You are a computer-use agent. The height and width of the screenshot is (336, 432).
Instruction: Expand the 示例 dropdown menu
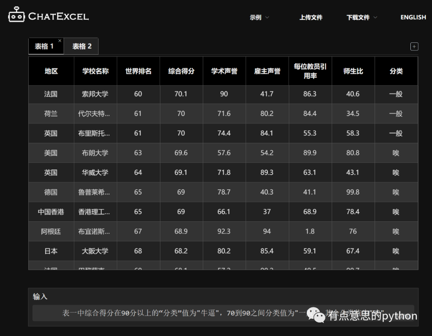click(x=259, y=18)
